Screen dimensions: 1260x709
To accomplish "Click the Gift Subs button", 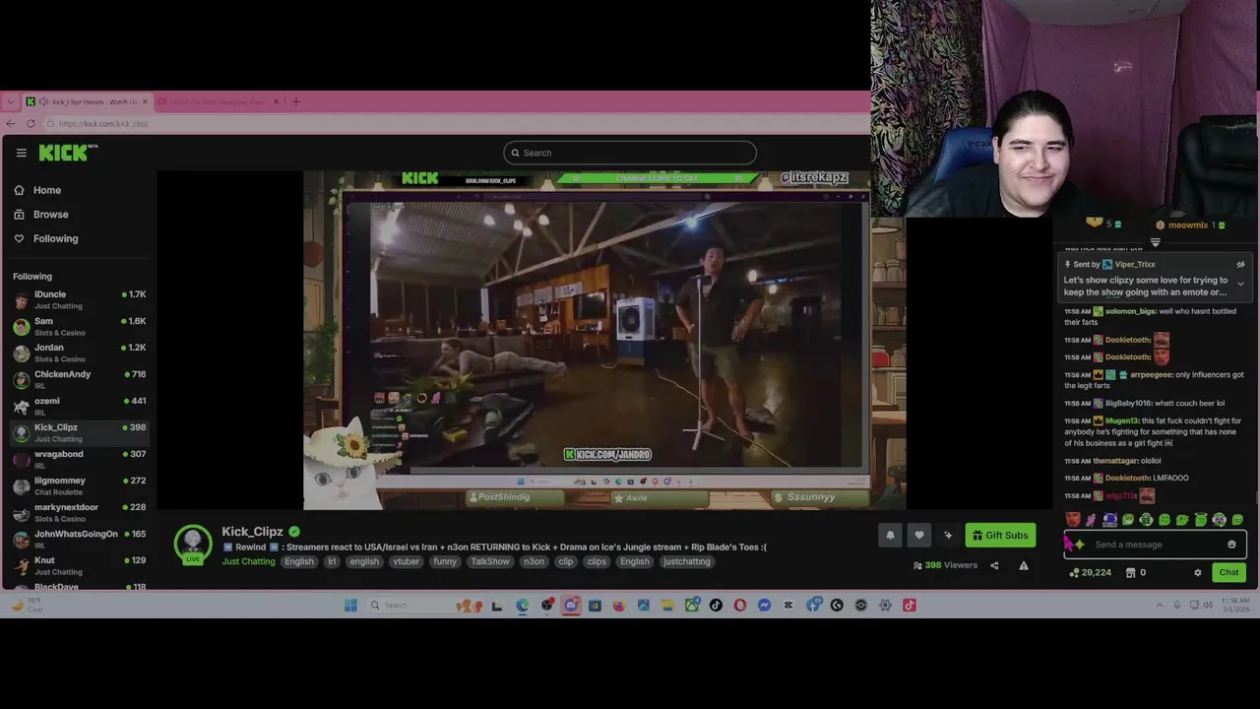I will click(1000, 535).
